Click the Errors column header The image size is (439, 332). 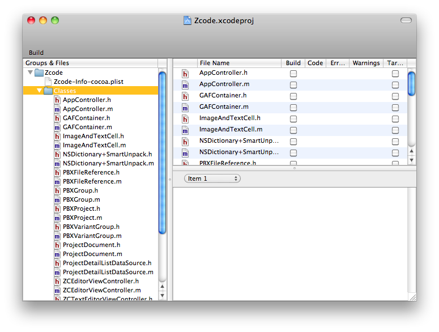click(x=338, y=63)
